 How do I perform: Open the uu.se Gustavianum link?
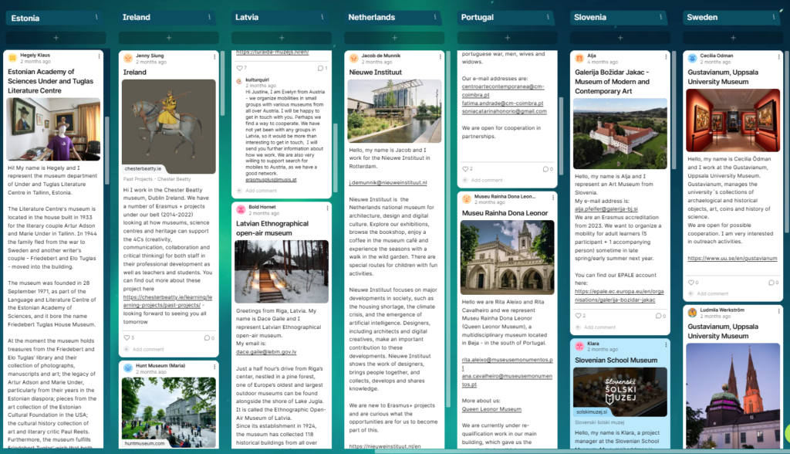(732, 259)
